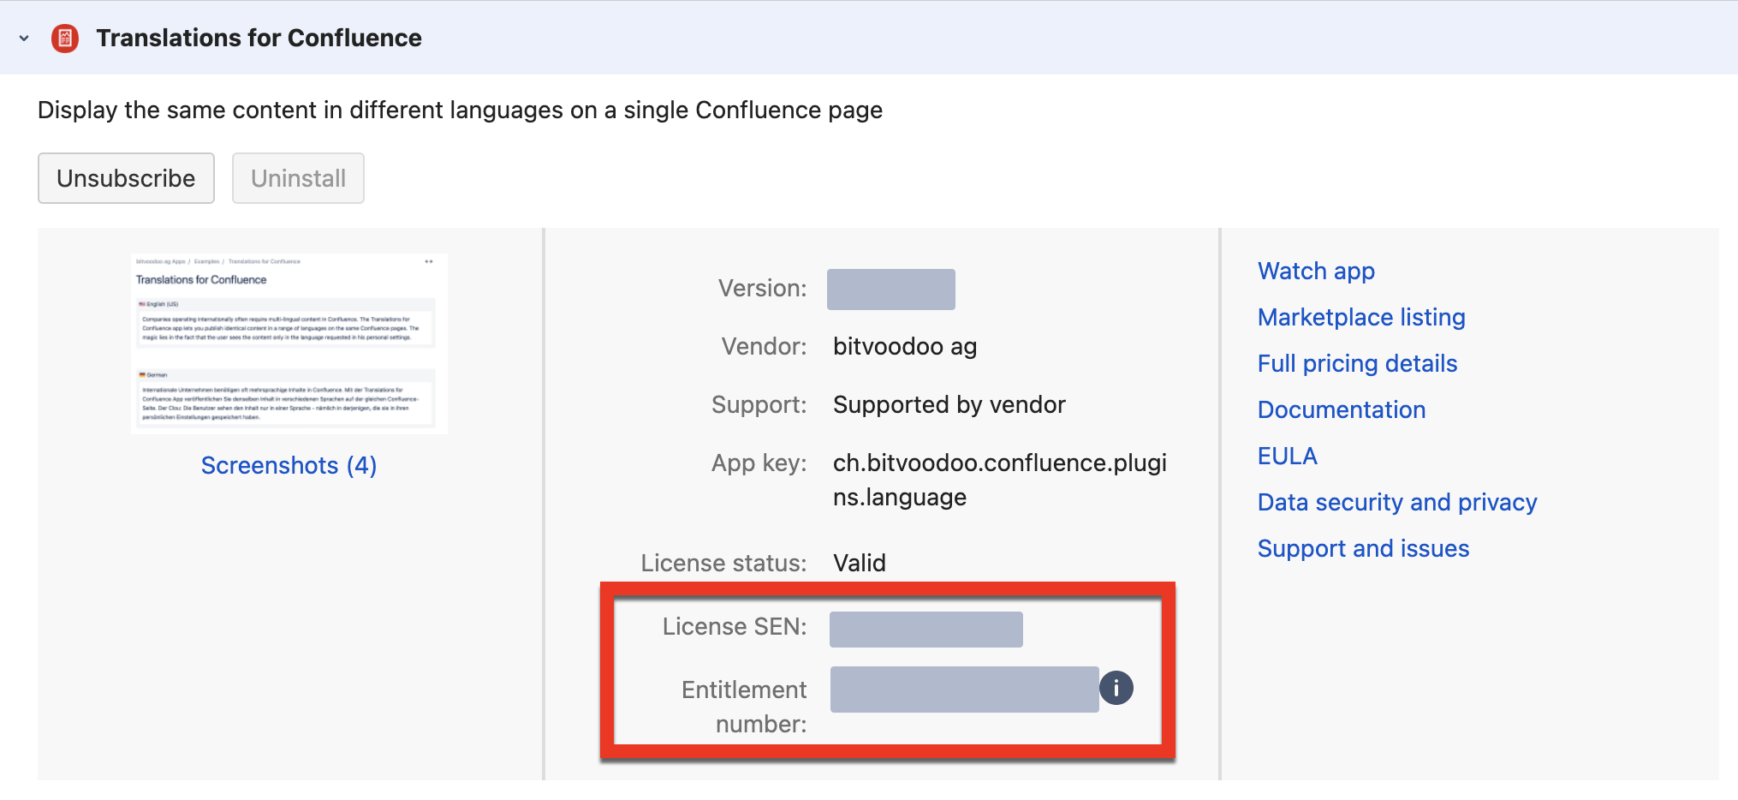Open the entitlement number info tooltip
The image size is (1738, 800).
coord(1116,687)
